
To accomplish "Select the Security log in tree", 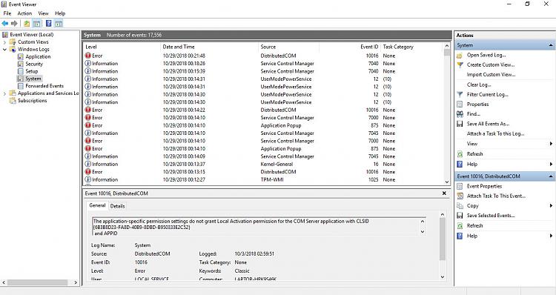I will coord(34,64).
